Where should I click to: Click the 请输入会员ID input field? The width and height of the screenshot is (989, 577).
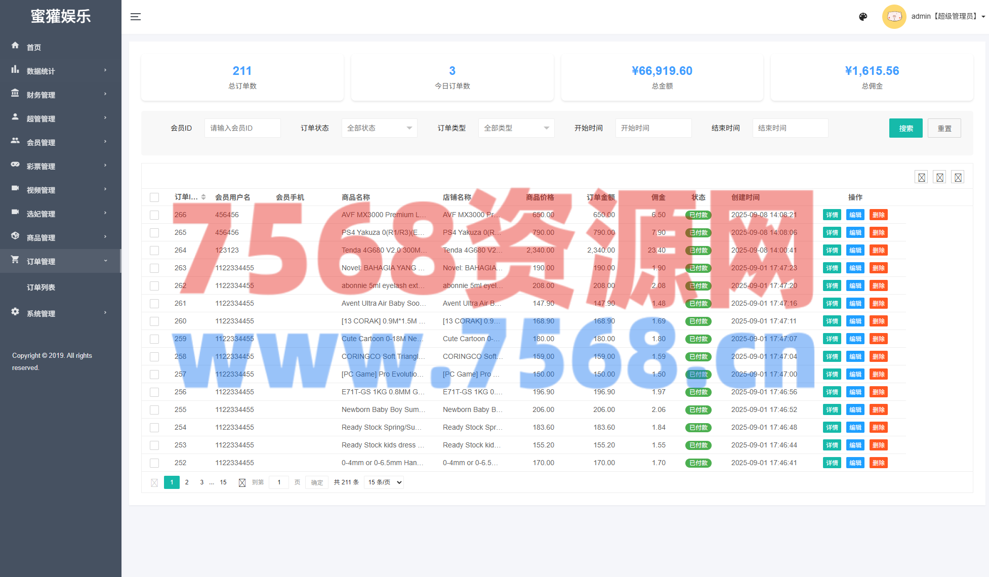click(242, 128)
